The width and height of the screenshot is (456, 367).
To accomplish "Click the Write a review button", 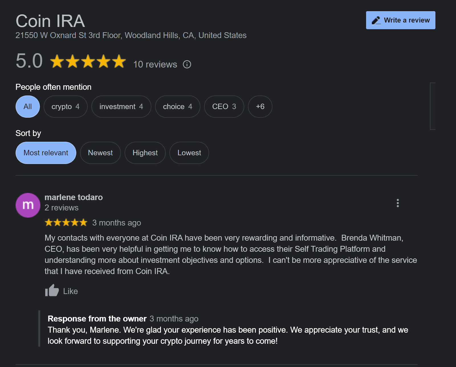I will [x=400, y=20].
